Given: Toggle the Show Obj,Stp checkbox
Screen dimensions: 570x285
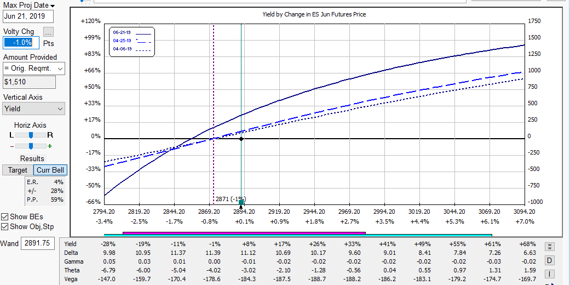Looking at the screenshot, I should [x=5, y=227].
